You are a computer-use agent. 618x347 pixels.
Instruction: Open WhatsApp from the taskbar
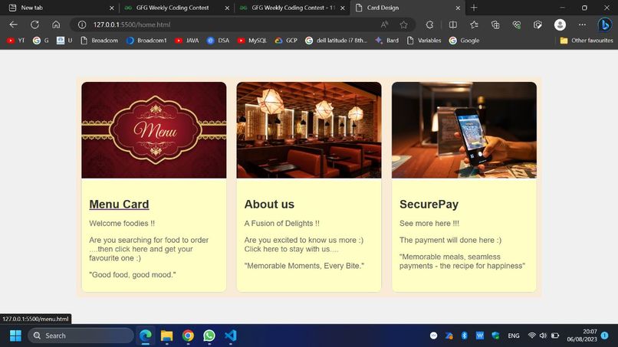pyautogui.click(x=209, y=336)
